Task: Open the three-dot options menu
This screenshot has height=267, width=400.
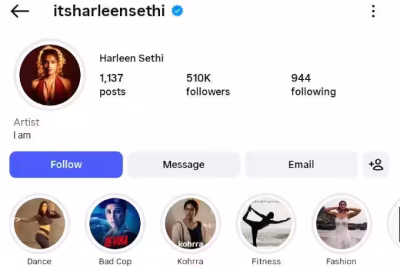Action: click(x=373, y=11)
